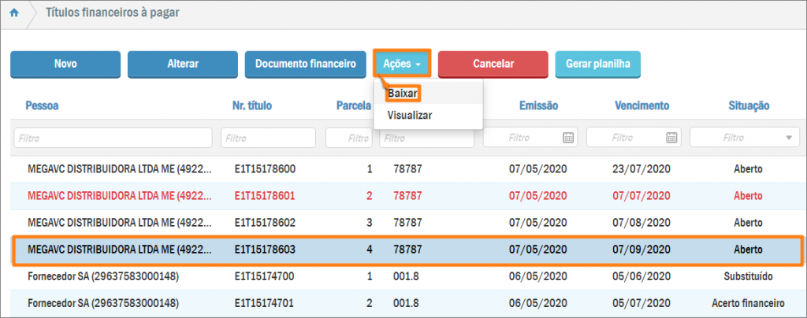Open calendar picker in Emissão filter
807x318 pixels.
point(567,138)
